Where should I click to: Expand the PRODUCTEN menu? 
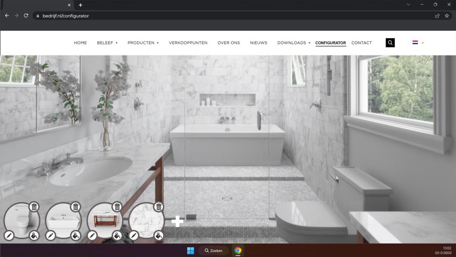tap(143, 42)
